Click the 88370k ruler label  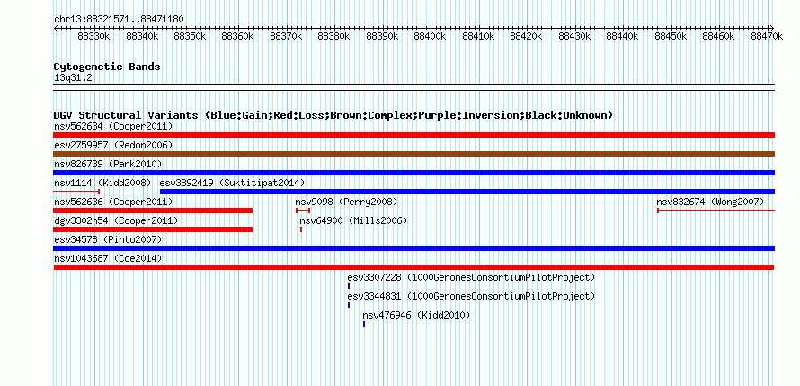[x=286, y=37]
